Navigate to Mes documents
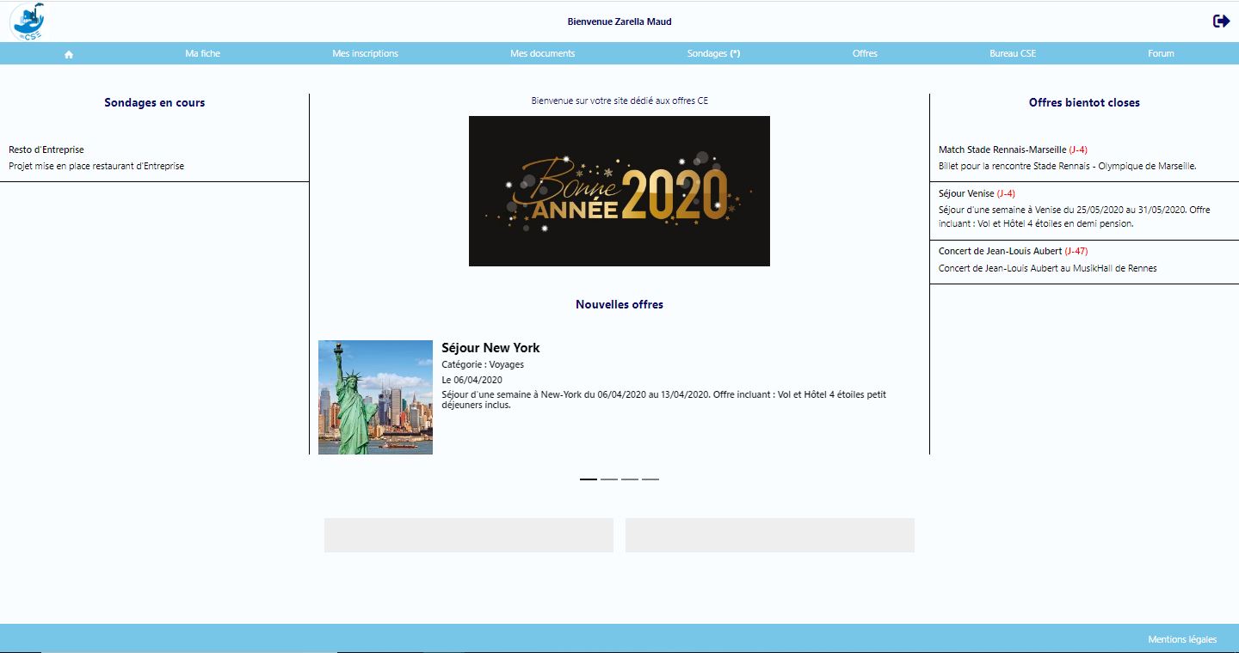The height and width of the screenshot is (653, 1239). tap(542, 53)
